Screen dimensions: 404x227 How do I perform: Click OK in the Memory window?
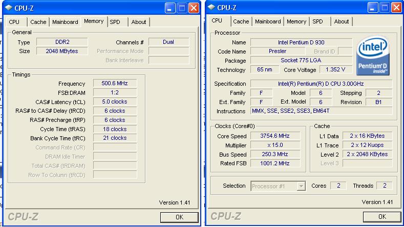(179, 217)
